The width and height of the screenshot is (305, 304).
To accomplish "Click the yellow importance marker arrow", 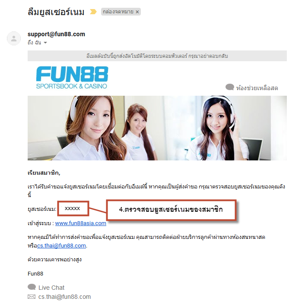I will point(93,12).
